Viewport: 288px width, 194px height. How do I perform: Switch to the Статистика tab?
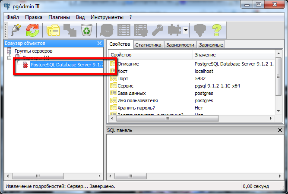pyautogui.click(x=148, y=45)
